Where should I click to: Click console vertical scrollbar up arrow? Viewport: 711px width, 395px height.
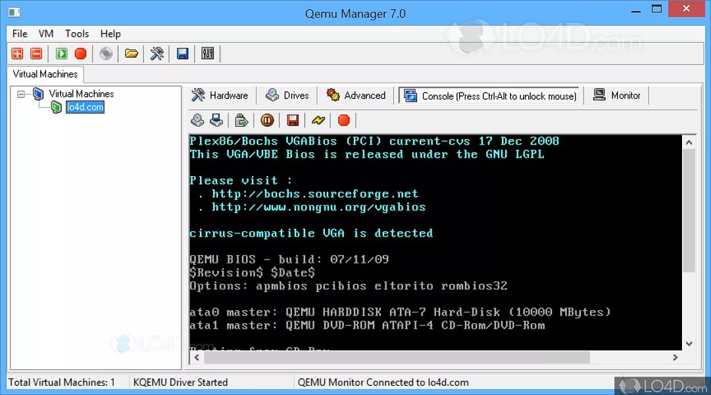point(689,142)
